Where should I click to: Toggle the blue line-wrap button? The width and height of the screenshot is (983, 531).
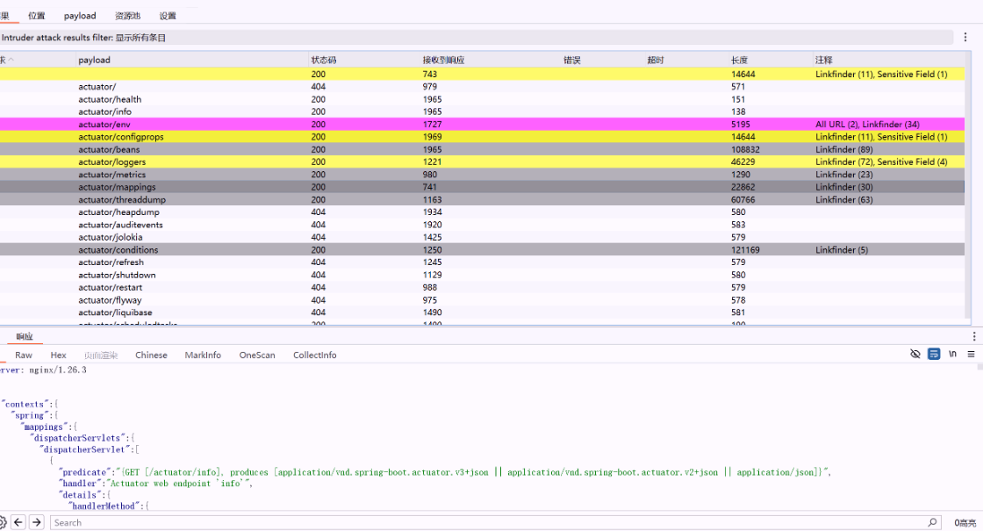pyautogui.click(x=934, y=355)
